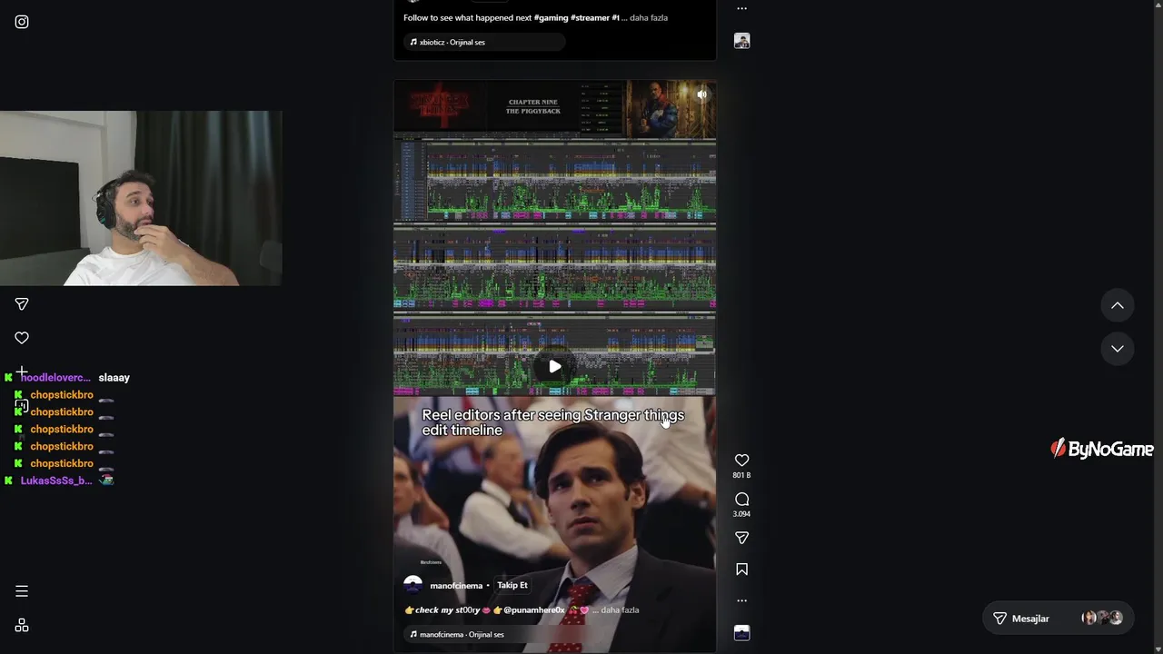Expand the manofcinema caption with daha fazla
This screenshot has width=1163, height=654.
620,610
